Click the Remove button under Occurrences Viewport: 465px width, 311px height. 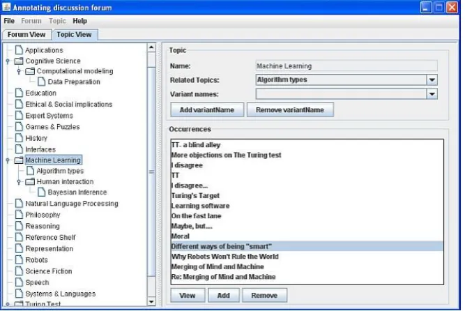coord(264,295)
